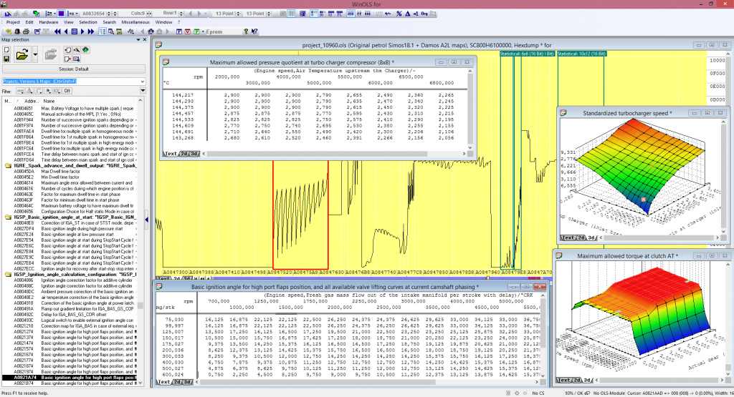Viewport: 734px width, 397px height.
Task: Click the large open project folder icon
Action: (22, 54)
